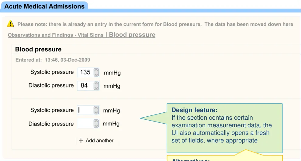Decrease the Diastolic pressure value of 84

point(96,88)
